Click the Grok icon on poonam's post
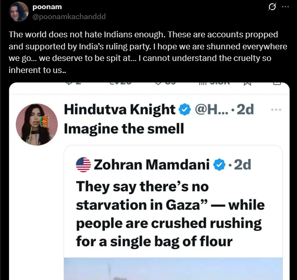297x280 pixels. 272,7
